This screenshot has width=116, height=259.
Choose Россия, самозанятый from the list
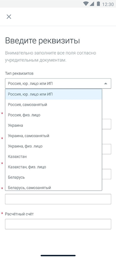54,105
